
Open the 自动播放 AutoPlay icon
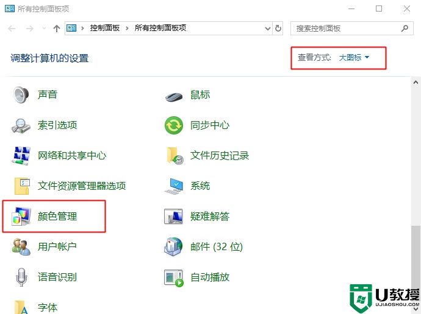(174, 277)
